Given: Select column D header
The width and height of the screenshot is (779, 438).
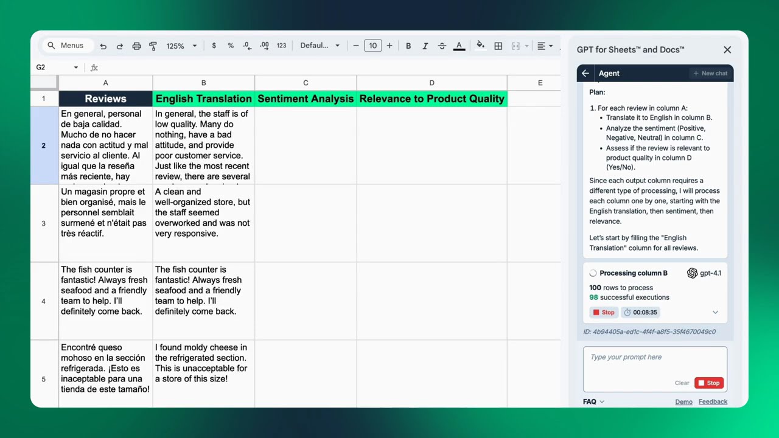Looking at the screenshot, I should [x=432, y=83].
